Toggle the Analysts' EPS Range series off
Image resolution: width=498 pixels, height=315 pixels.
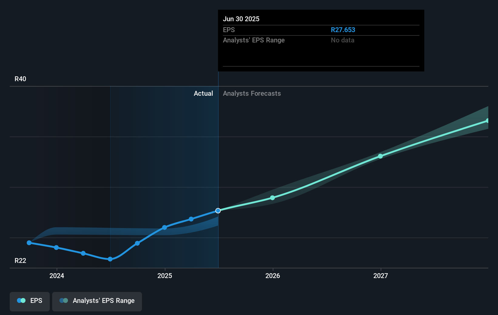coord(97,300)
